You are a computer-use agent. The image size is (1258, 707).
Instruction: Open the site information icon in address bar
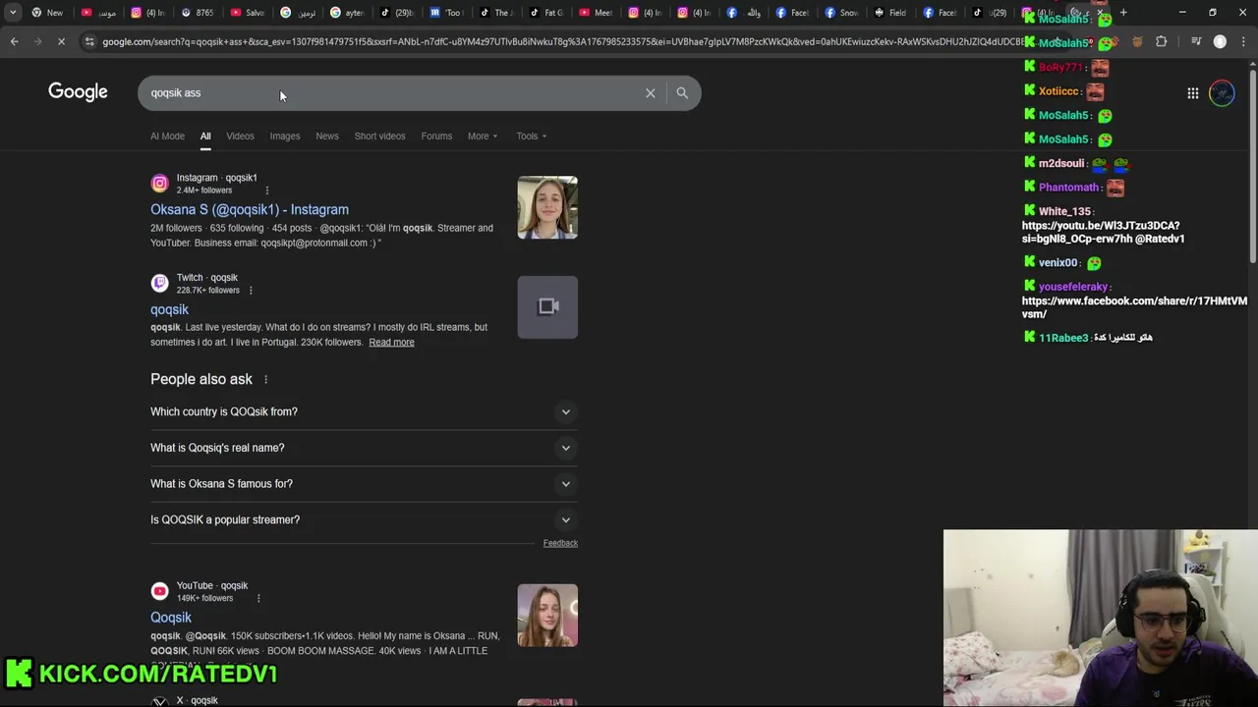[89, 41]
